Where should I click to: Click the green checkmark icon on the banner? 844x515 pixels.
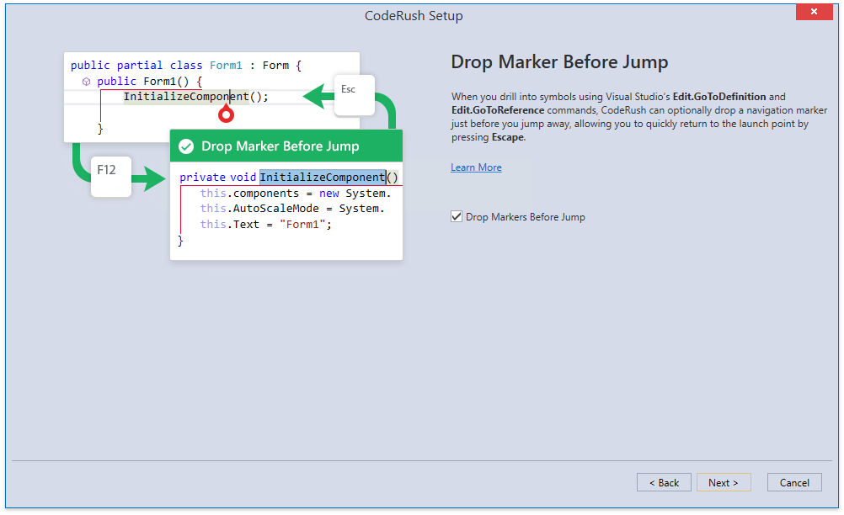(186, 145)
